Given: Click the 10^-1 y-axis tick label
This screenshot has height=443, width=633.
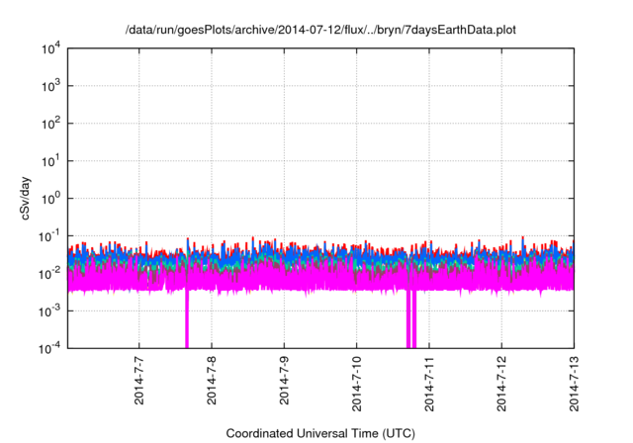Looking at the screenshot, I should click(49, 236).
